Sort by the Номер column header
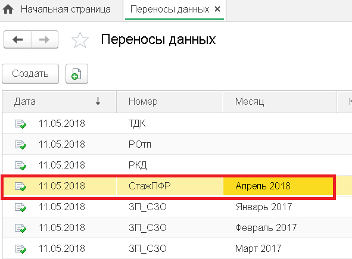Viewport: 352px width, 259px height. (170, 102)
